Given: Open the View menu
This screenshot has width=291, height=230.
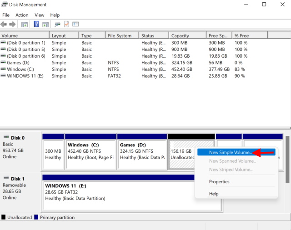Looking at the screenshot, I should (40, 15).
